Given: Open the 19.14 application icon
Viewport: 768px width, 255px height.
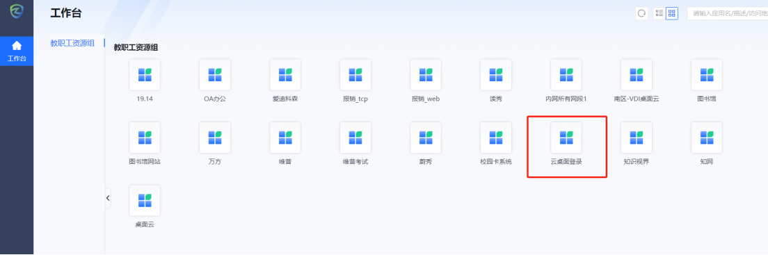Looking at the screenshot, I should pyautogui.click(x=145, y=75).
